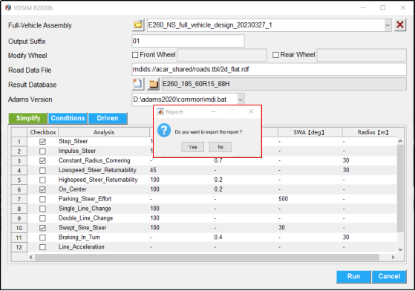Uncheck the Constant_Radius_Cornering checkbox
This screenshot has height=291, width=415.
click(x=42, y=160)
